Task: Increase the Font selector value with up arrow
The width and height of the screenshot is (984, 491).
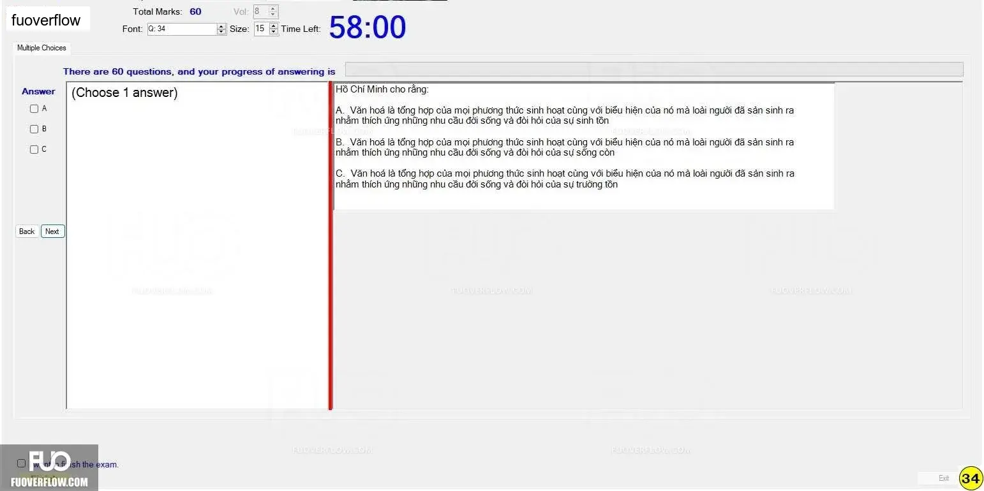Action: 222,26
